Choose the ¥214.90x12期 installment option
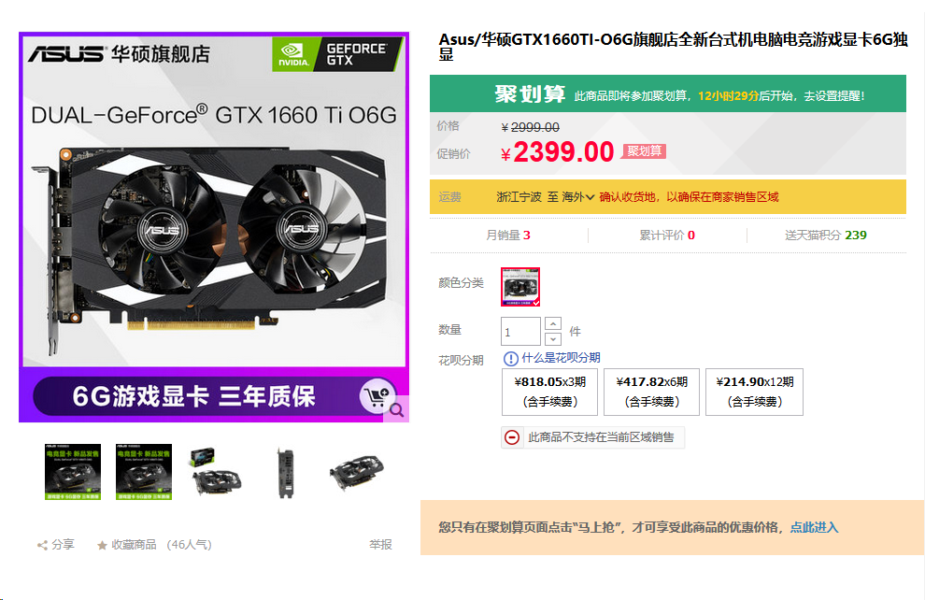 755,392
